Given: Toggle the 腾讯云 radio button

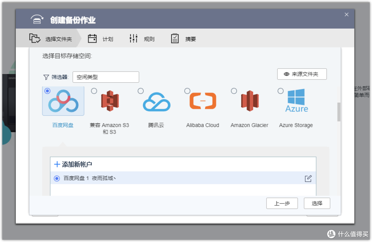Looking at the screenshot, I should pos(141,91).
